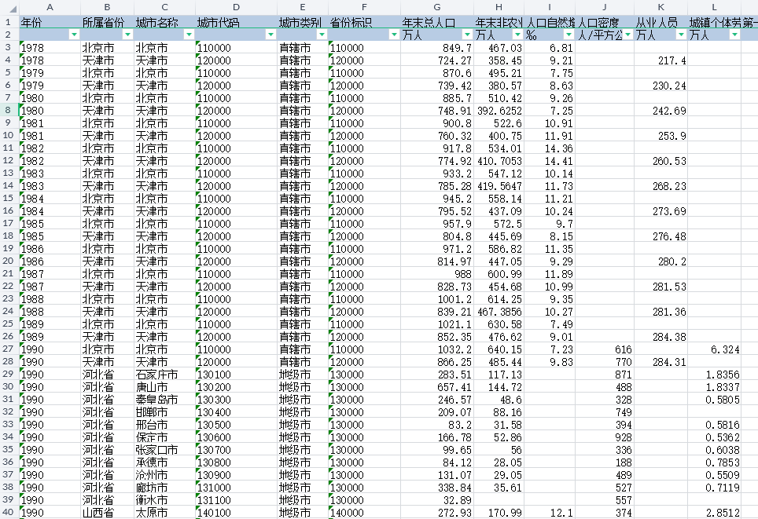This screenshot has height=519, width=758.
Task: Select column C header
Action: point(164,7)
